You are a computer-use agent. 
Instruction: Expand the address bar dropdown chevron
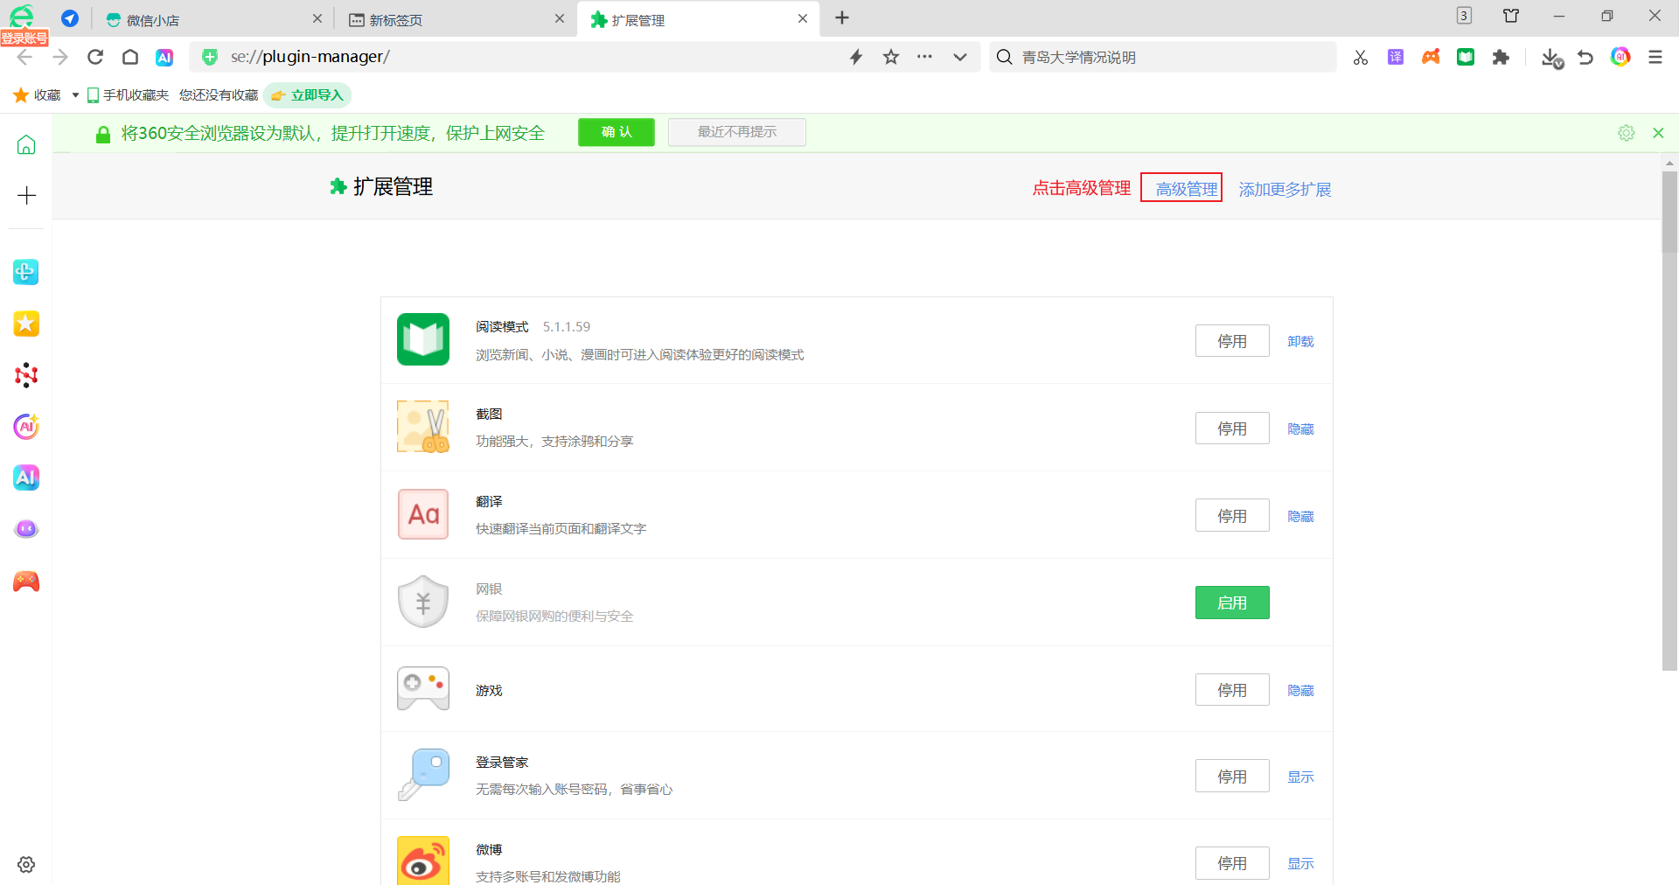(960, 57)
